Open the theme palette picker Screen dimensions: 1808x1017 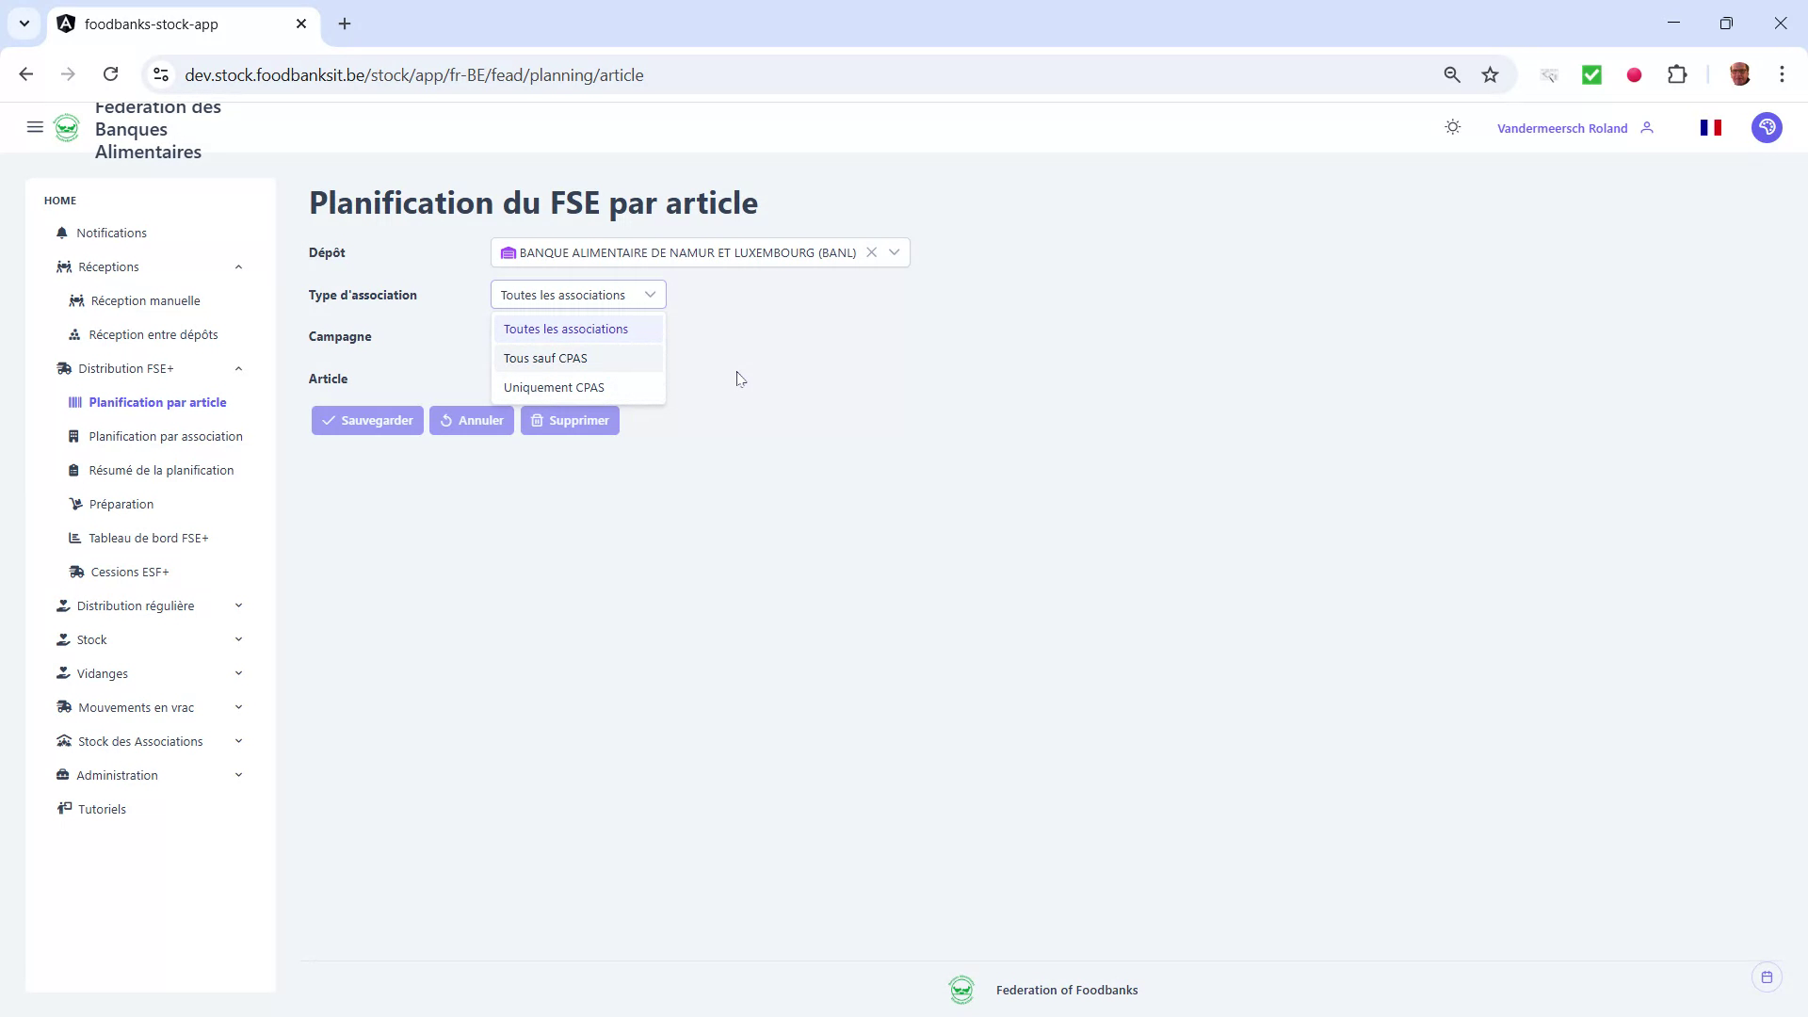coord(1767,127)
